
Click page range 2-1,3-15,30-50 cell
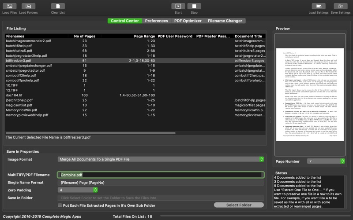[142, 61]
